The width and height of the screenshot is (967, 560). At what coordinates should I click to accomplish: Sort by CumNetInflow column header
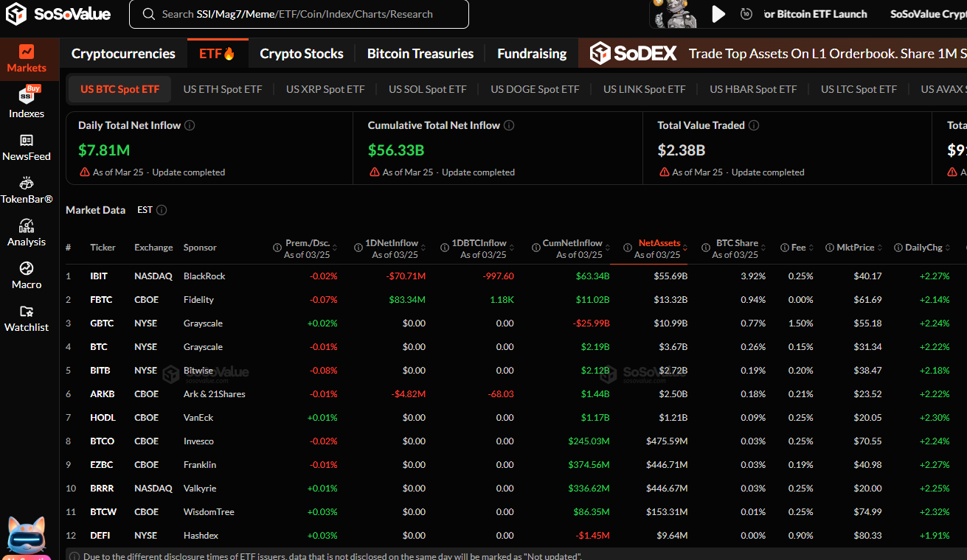[x=572, y=243]
